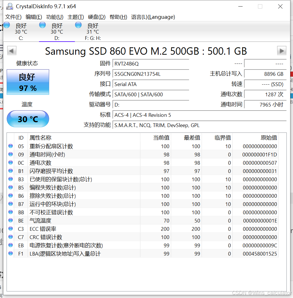The image size is (293, 298).
Task: Switch to the C: disk tab label
Action: point(21,38)
